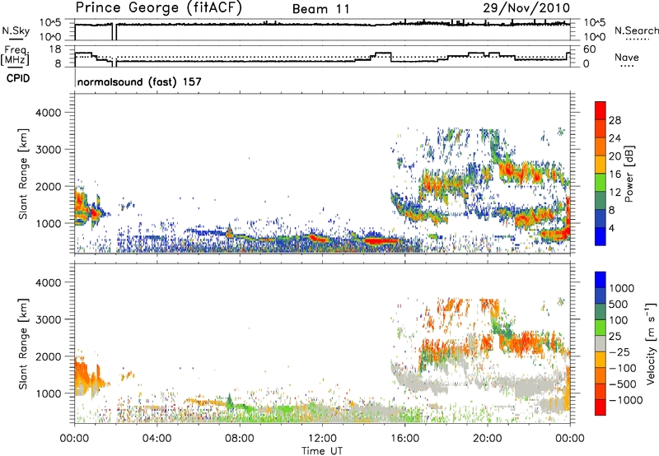Click the 'Beam 11' label

[321, 9]
